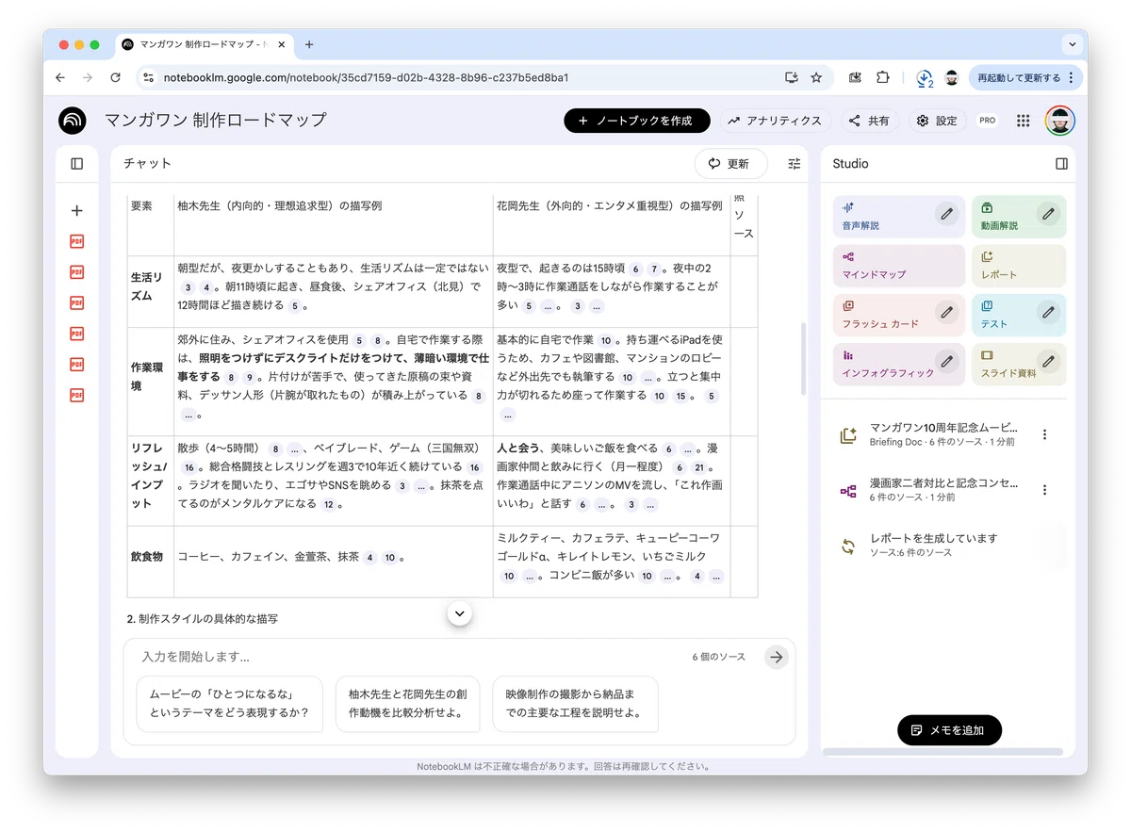
Task: Click the 6 個のソース label
Action: coord(718,657)
